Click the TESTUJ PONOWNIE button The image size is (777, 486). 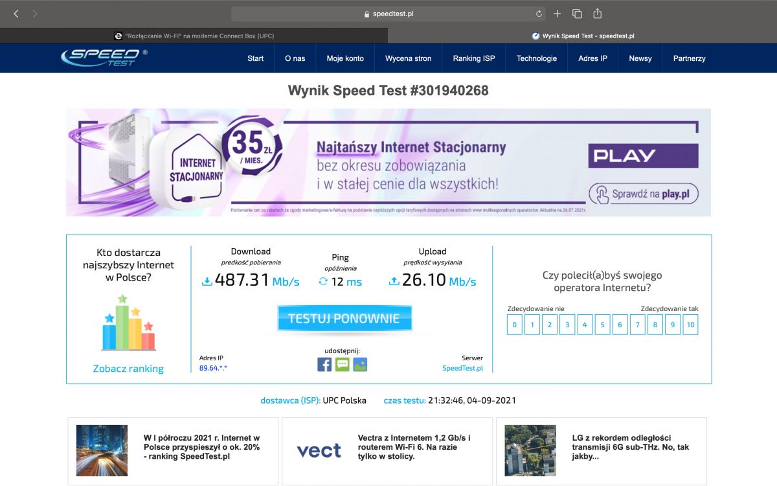344,318
